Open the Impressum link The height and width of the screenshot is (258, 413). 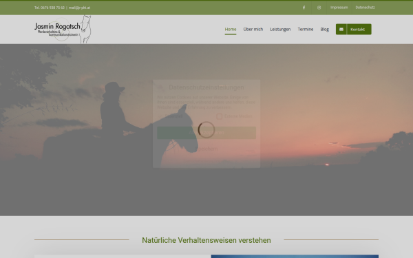[339, 8]
